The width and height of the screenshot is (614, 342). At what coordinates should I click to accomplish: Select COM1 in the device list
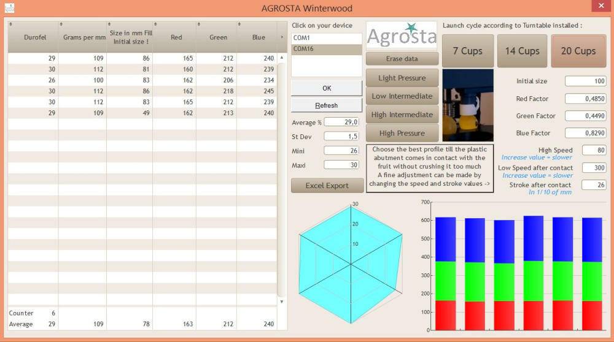[327, 38]
